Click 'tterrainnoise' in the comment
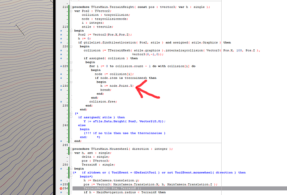This screenshot has width=287, height=195. click(x=150, y=133)
